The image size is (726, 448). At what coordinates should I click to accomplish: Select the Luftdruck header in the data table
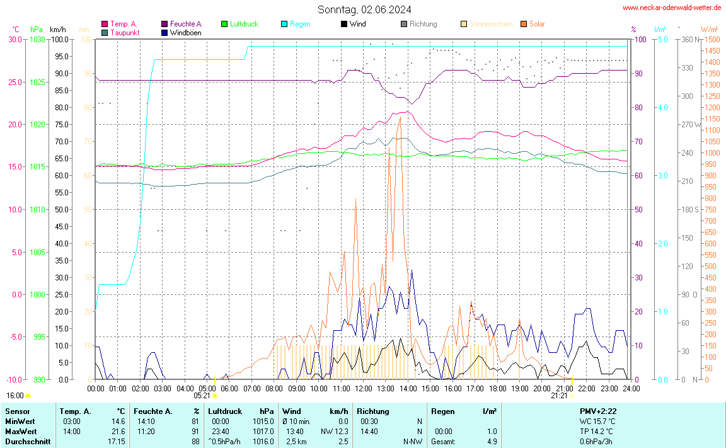pyautogui.click(x=225, y=411)
